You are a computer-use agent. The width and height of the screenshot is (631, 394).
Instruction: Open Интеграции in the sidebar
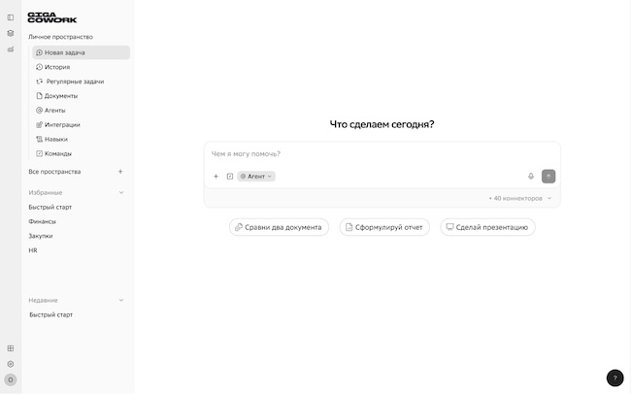click(81, 125)
